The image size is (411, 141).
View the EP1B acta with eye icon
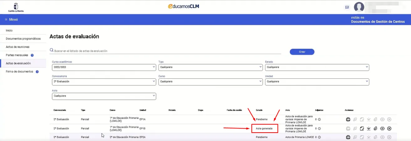(382, 128)
